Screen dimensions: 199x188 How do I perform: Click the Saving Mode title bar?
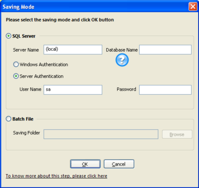94,7
